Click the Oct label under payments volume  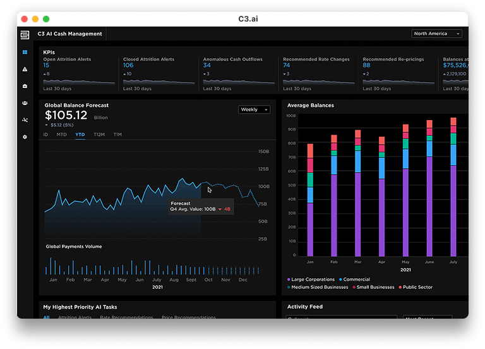click(x=208, y=279)
